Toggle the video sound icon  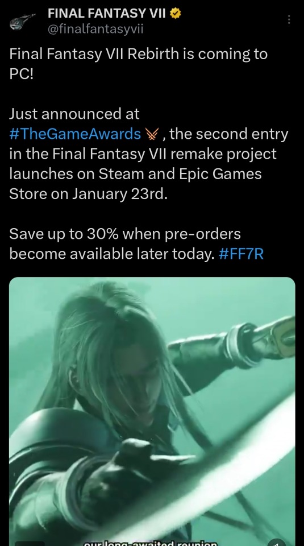pyautogui.click(x=277, y=543)
